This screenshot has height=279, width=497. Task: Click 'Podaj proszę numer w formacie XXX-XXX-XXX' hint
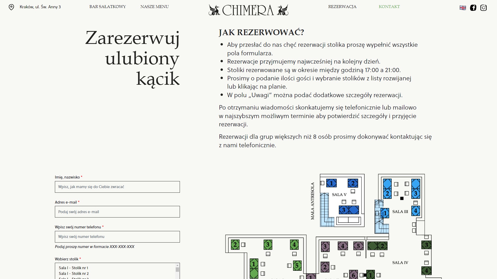pyautogui.click(x=94, y=247)
